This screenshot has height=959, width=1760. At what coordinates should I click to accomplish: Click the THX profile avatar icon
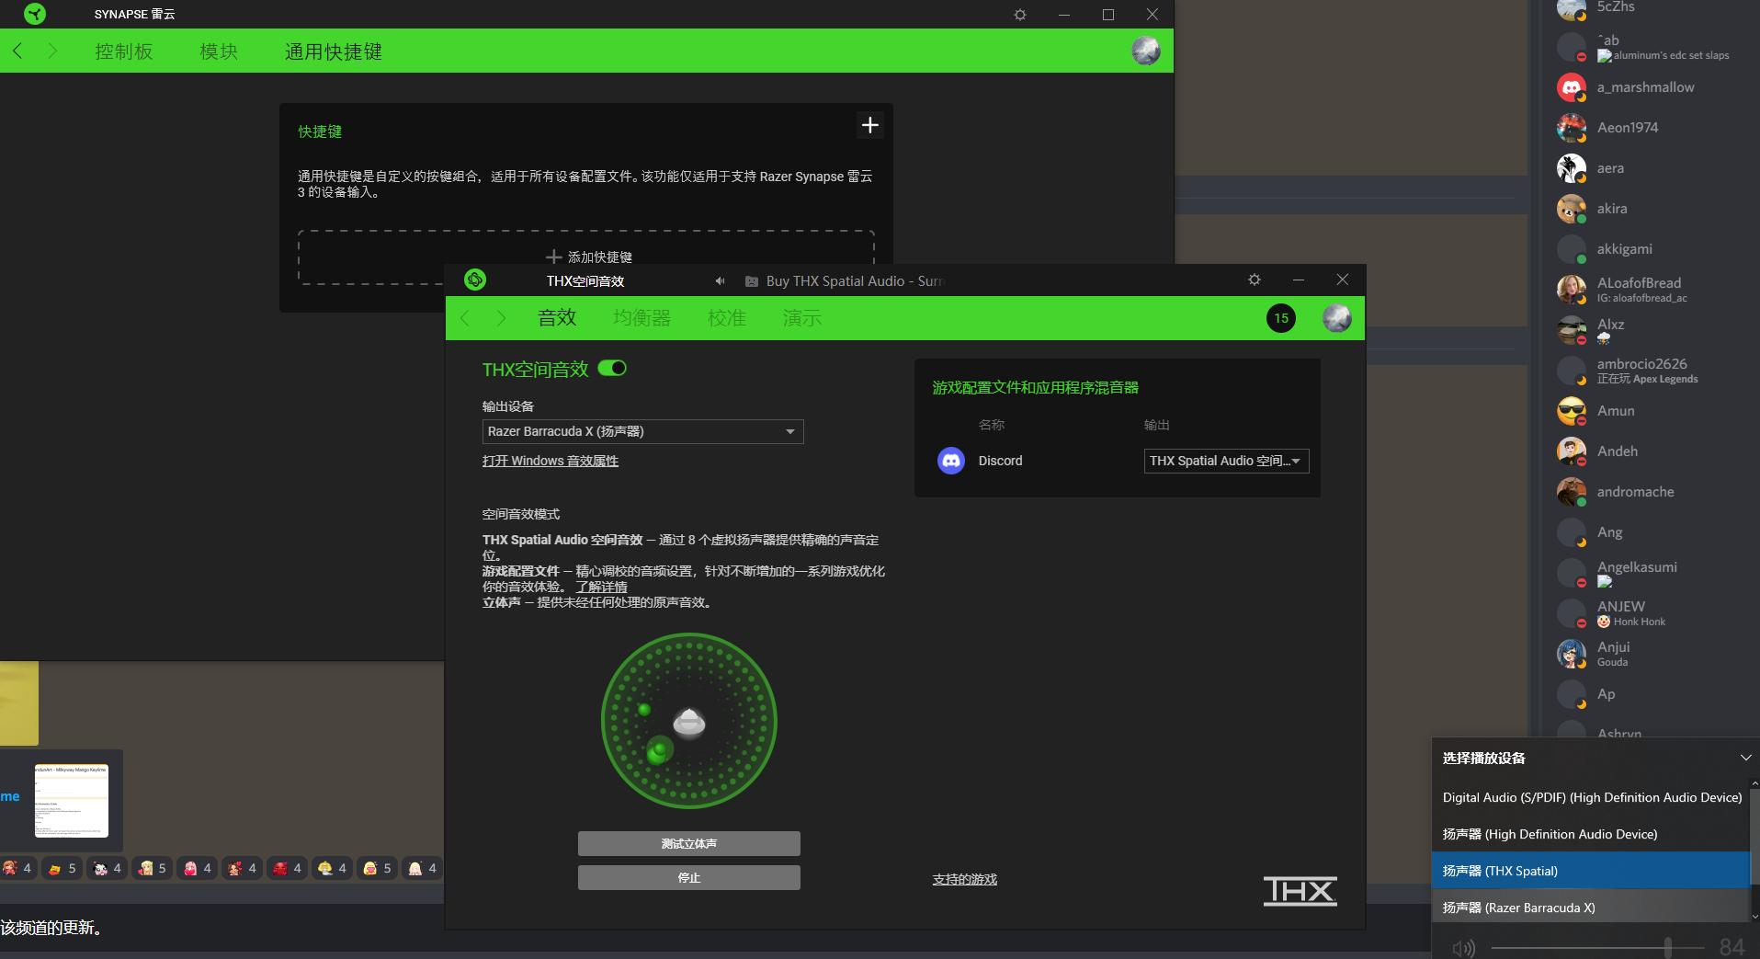pos(1336,318)
